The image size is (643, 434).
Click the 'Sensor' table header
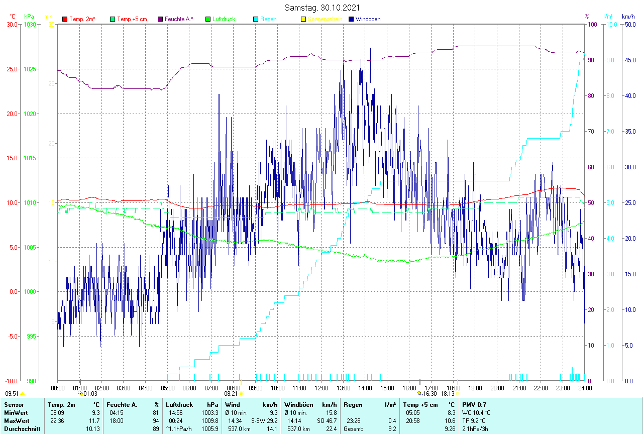(13, 404)
